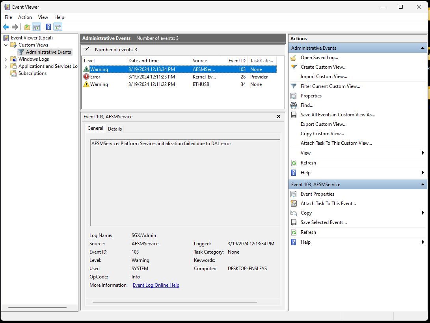
Task: Click the event description text box
Action: [x=185, y=183]
